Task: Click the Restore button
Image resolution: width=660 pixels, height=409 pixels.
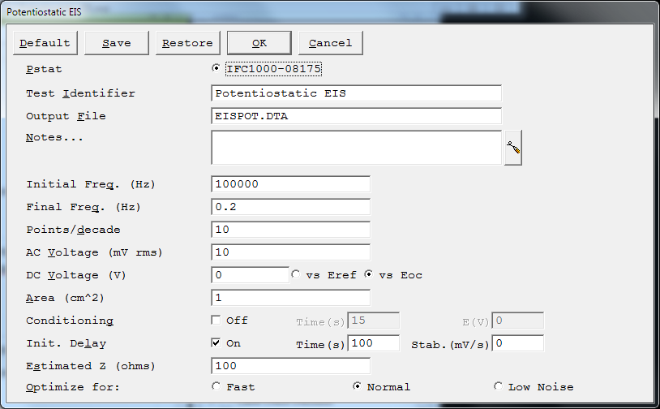Action: click(x=188, y=43)
